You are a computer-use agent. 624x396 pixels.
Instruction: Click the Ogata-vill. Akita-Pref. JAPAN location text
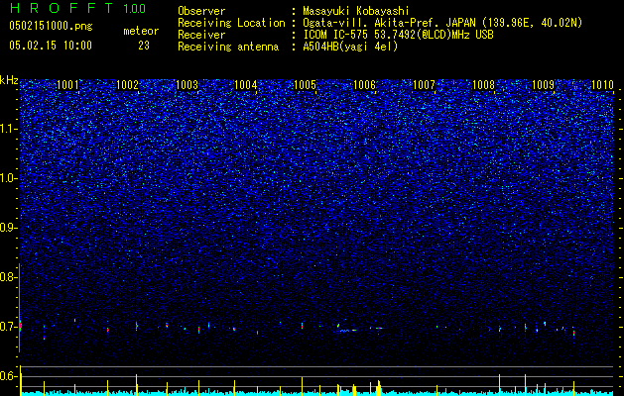442,24
